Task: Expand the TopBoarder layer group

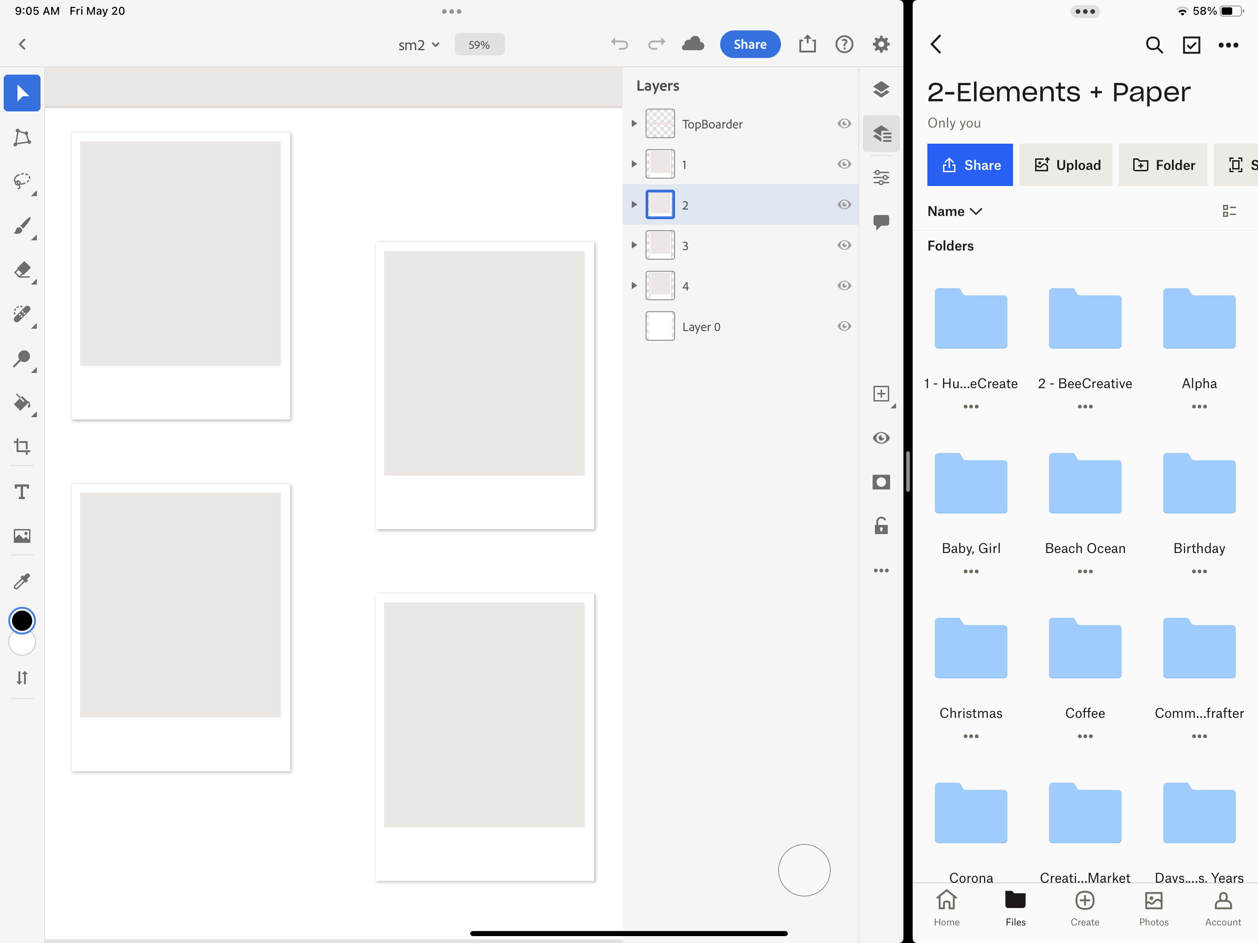Action: [634, 123]
